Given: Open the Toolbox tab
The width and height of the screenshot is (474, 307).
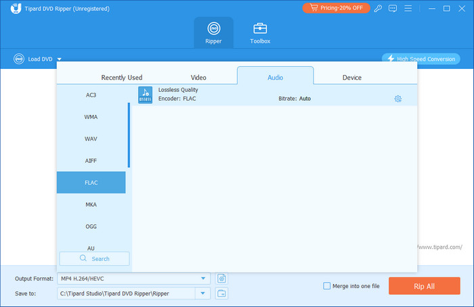Looking at the screenshot, I should click(260, 33).
